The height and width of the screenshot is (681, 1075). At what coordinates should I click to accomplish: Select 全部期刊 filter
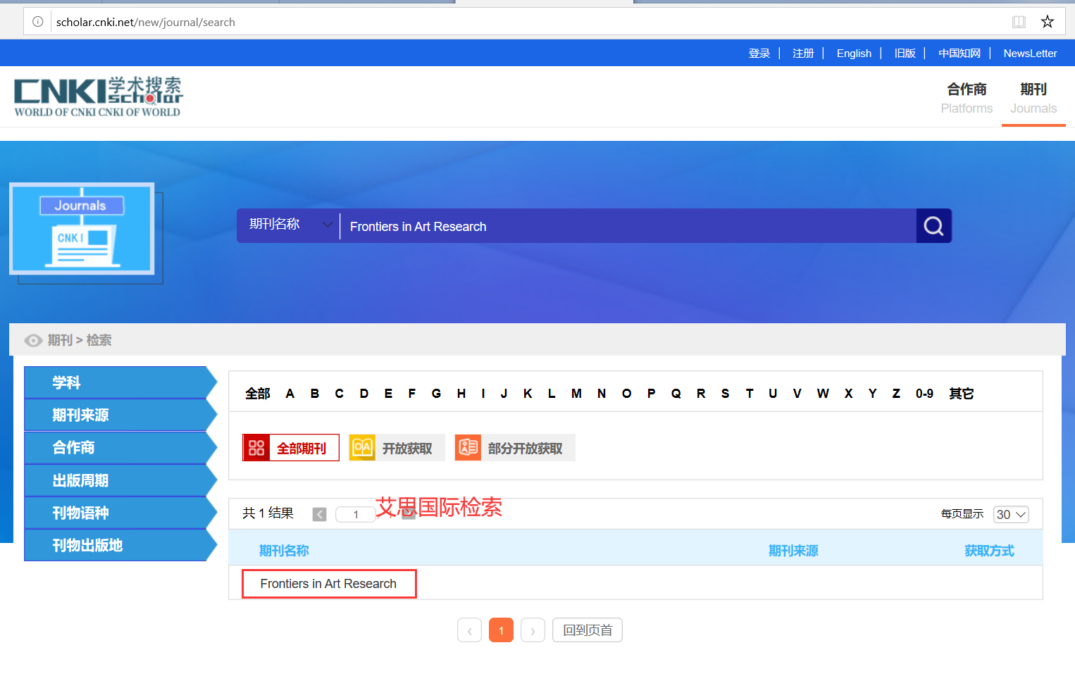291,448
